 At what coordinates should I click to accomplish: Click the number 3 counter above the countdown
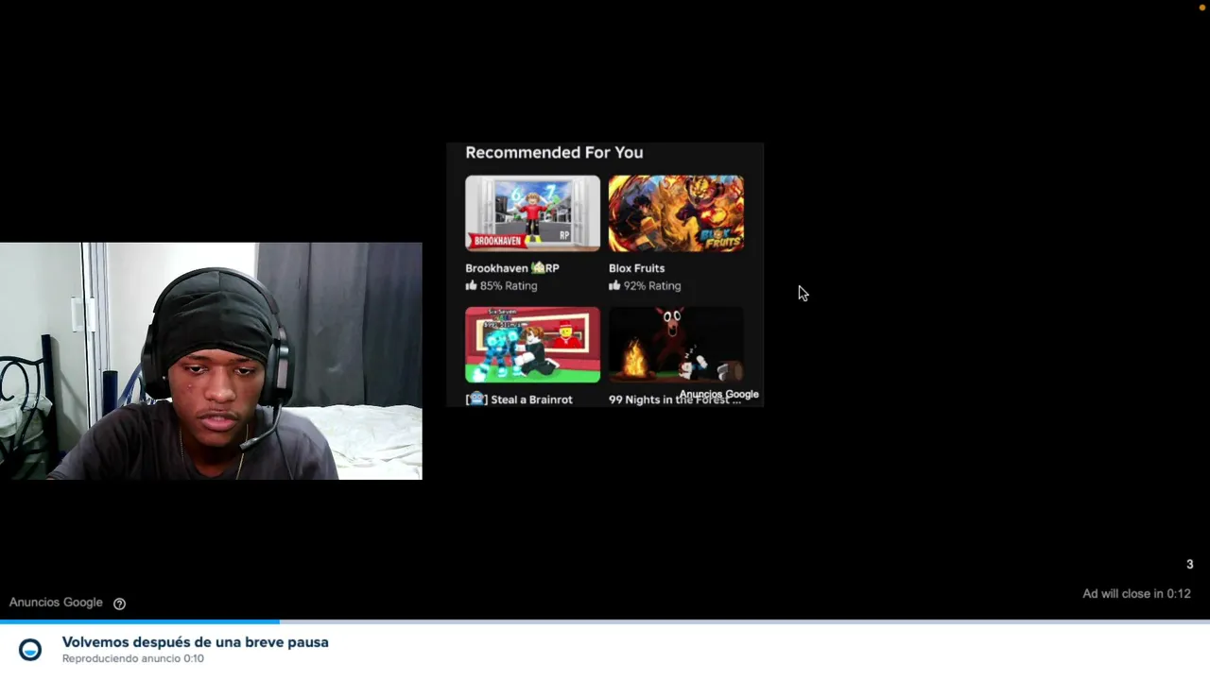click(x=1190, y=565)
